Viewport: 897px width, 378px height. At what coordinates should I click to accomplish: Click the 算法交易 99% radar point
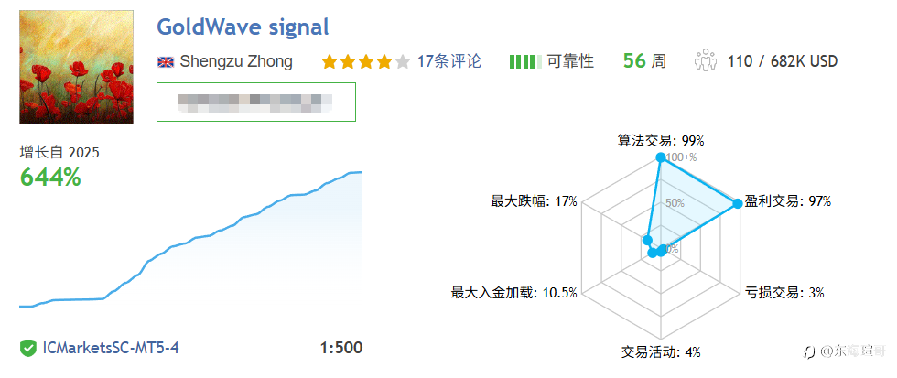pyautogui.click(x=660, y=157)
